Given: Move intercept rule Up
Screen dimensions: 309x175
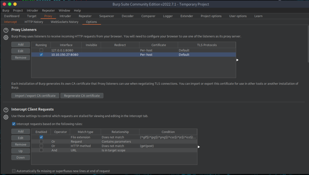Looking at the screenshot, I should tap(21, 151).
